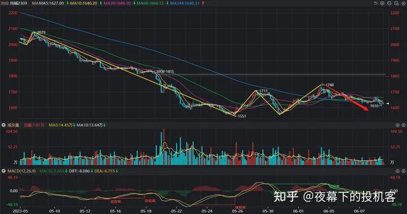Collapse the 成交量 volume panel arrow

[x=3, y=125]
